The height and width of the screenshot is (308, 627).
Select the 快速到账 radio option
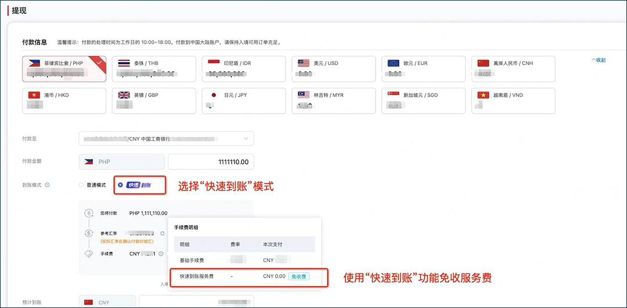click(120, 185)
